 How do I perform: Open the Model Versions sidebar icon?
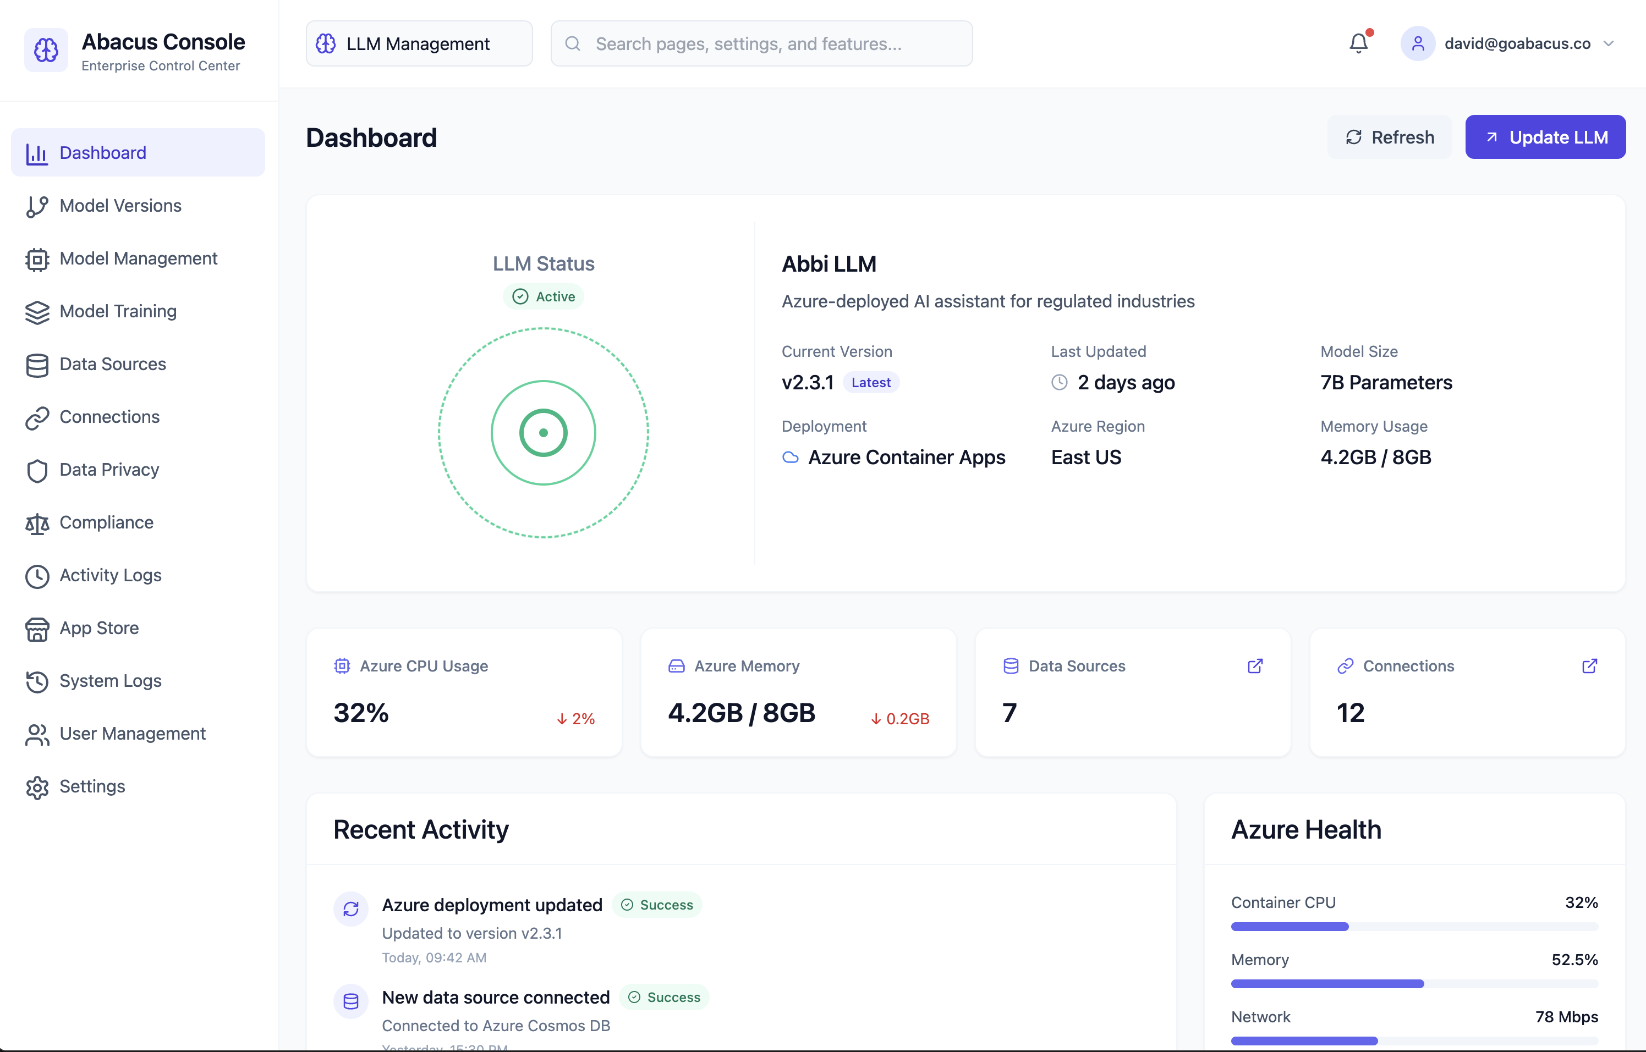37,206
